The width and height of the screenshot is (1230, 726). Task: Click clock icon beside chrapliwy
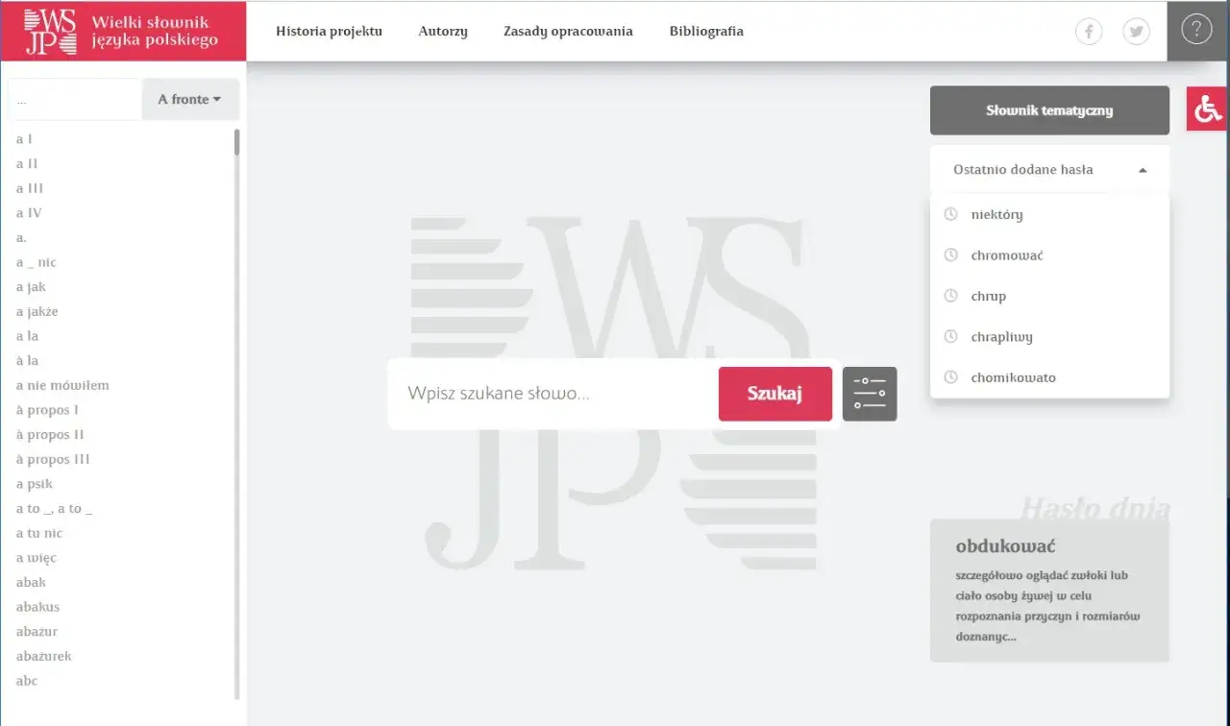click(951, 337)
